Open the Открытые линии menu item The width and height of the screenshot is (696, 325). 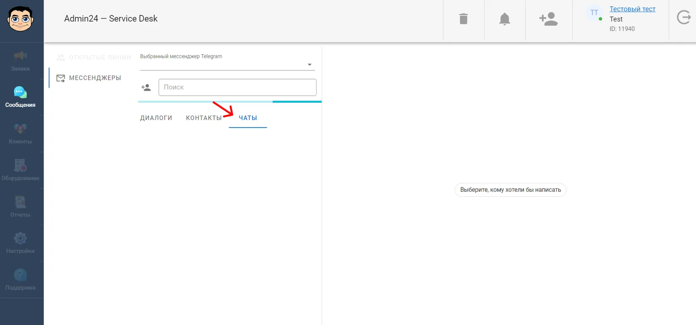94,58
